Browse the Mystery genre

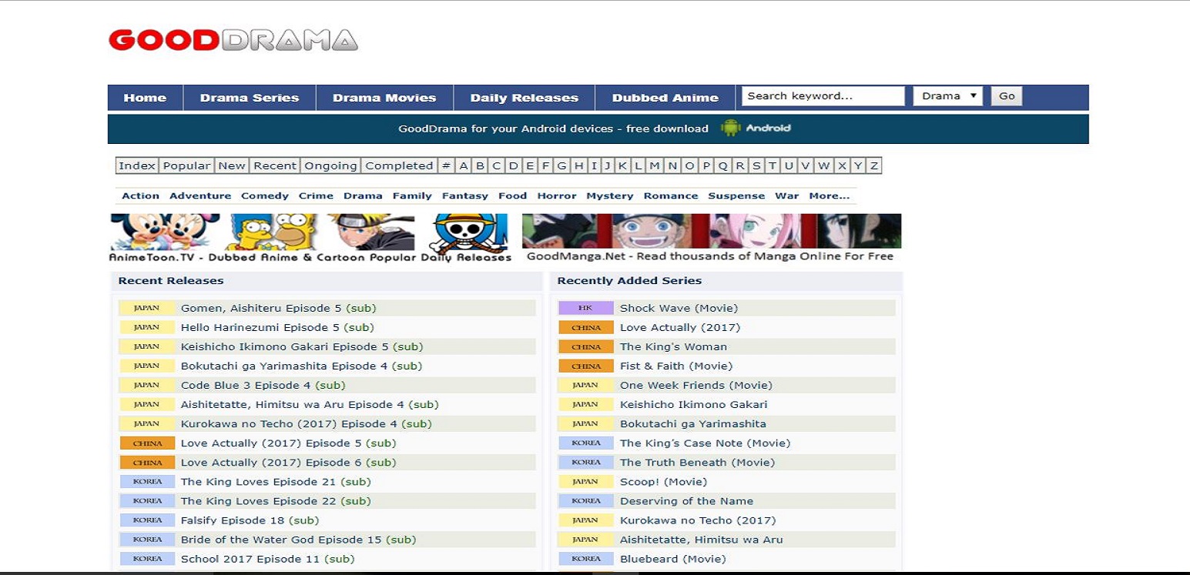click(x=610, y=196)
